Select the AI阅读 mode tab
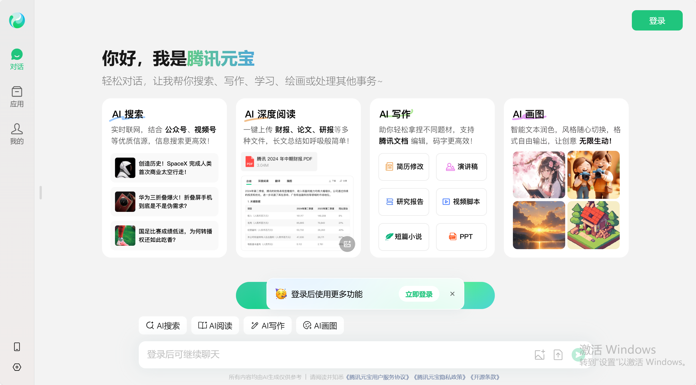696x385 pixels. [x=215, y=325]
